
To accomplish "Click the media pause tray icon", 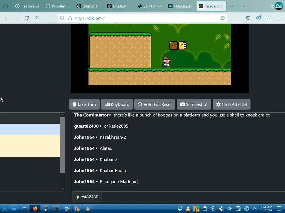I will 213,209.
